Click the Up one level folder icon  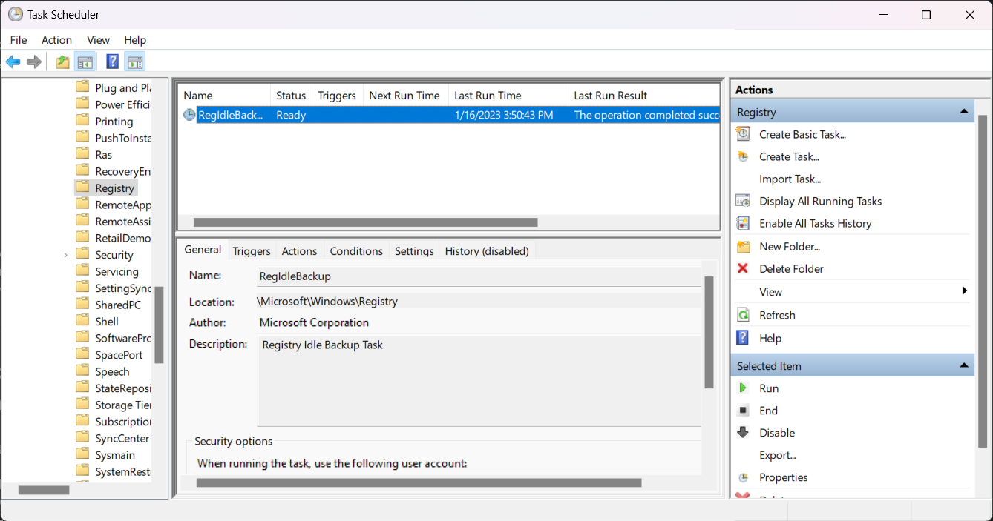(x=63, y=62)
